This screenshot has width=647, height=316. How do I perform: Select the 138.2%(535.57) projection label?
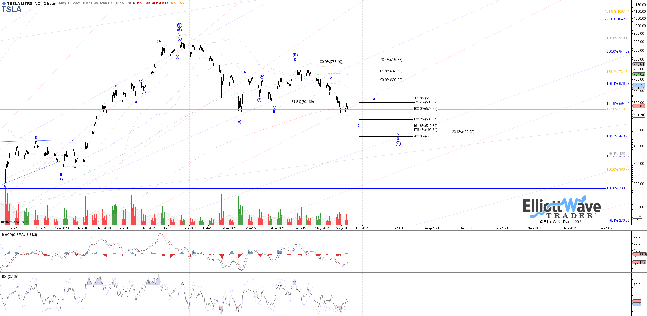426,119
